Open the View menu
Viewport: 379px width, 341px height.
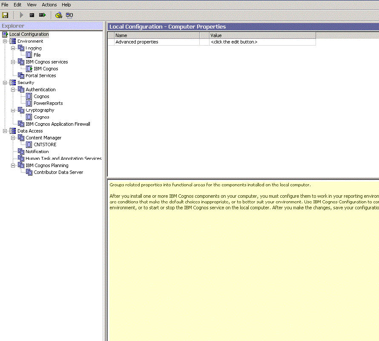pos(32,5)
